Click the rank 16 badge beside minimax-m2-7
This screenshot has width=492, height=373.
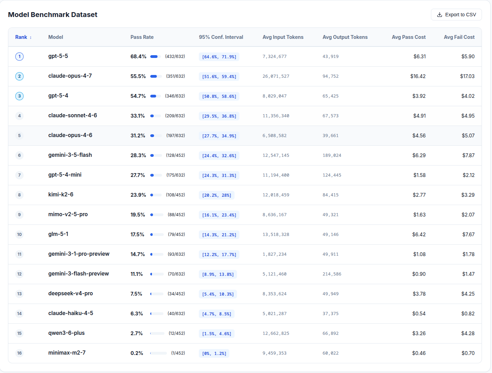click(19, 353)
